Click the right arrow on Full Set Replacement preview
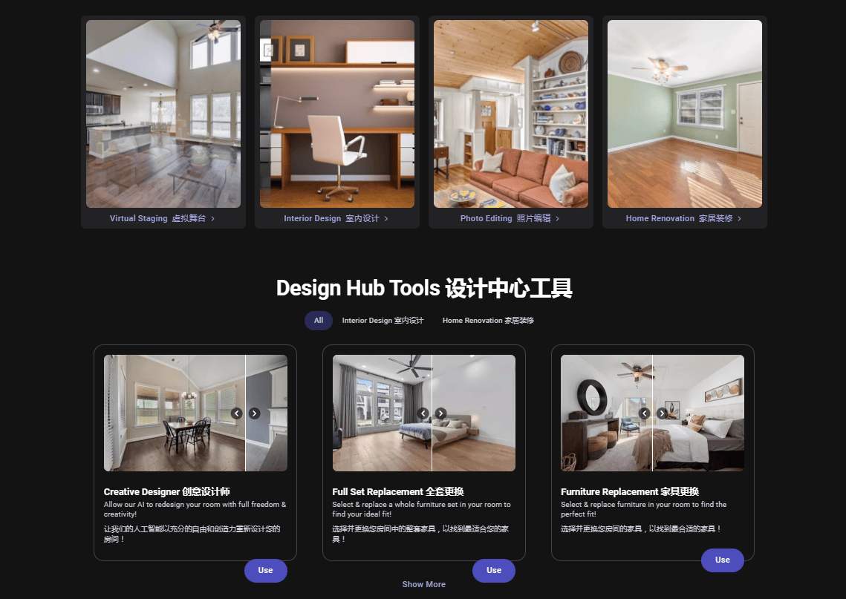 pyautogui.click(x=440, y=413)
